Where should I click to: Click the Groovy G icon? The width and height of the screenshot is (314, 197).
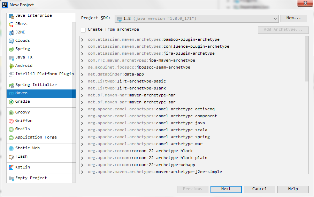click(x=11, y=113)
